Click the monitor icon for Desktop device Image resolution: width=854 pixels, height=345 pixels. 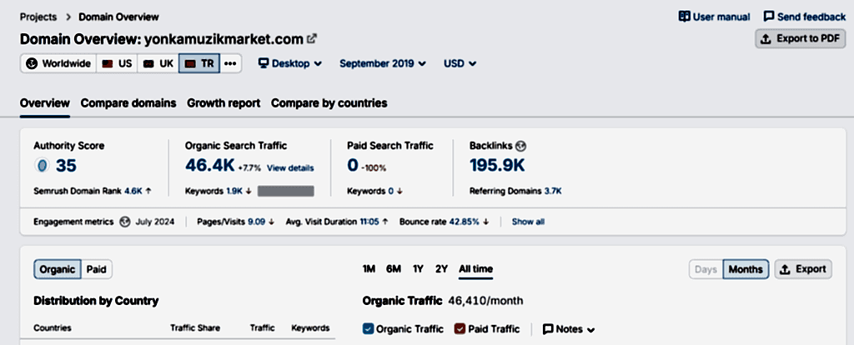coord(264,63)
